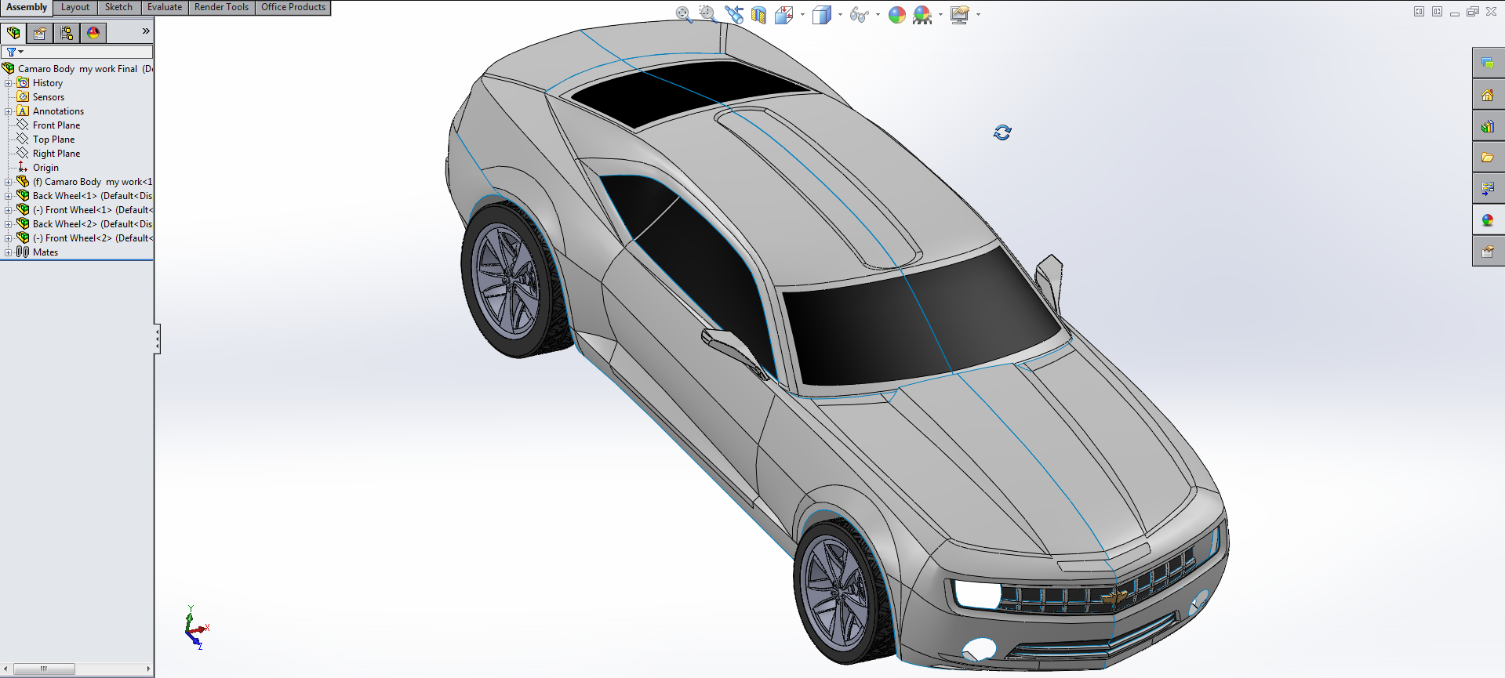Open the Custom Properties task pane icon
Image resolution: width=1505 pixels, height=678 pixels.
click(x=1488, y=252)
